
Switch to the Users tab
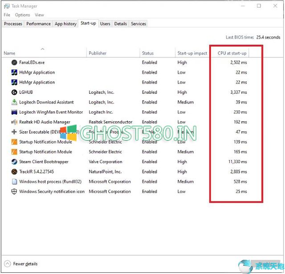coord(105,24)
